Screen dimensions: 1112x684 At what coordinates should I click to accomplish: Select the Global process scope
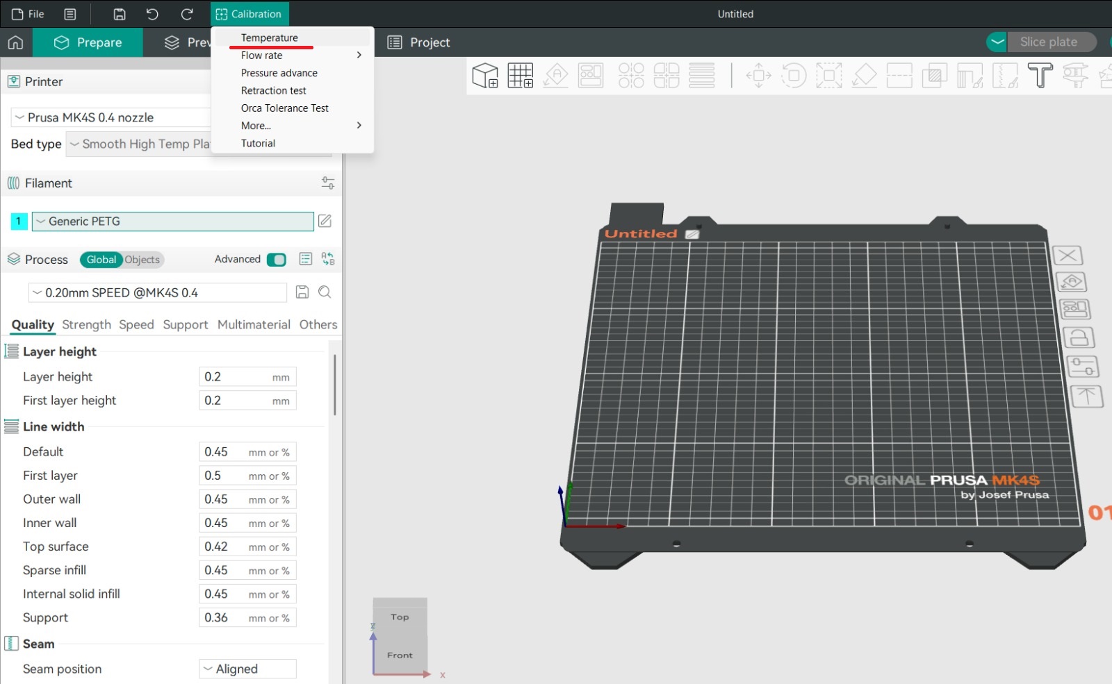101,259
